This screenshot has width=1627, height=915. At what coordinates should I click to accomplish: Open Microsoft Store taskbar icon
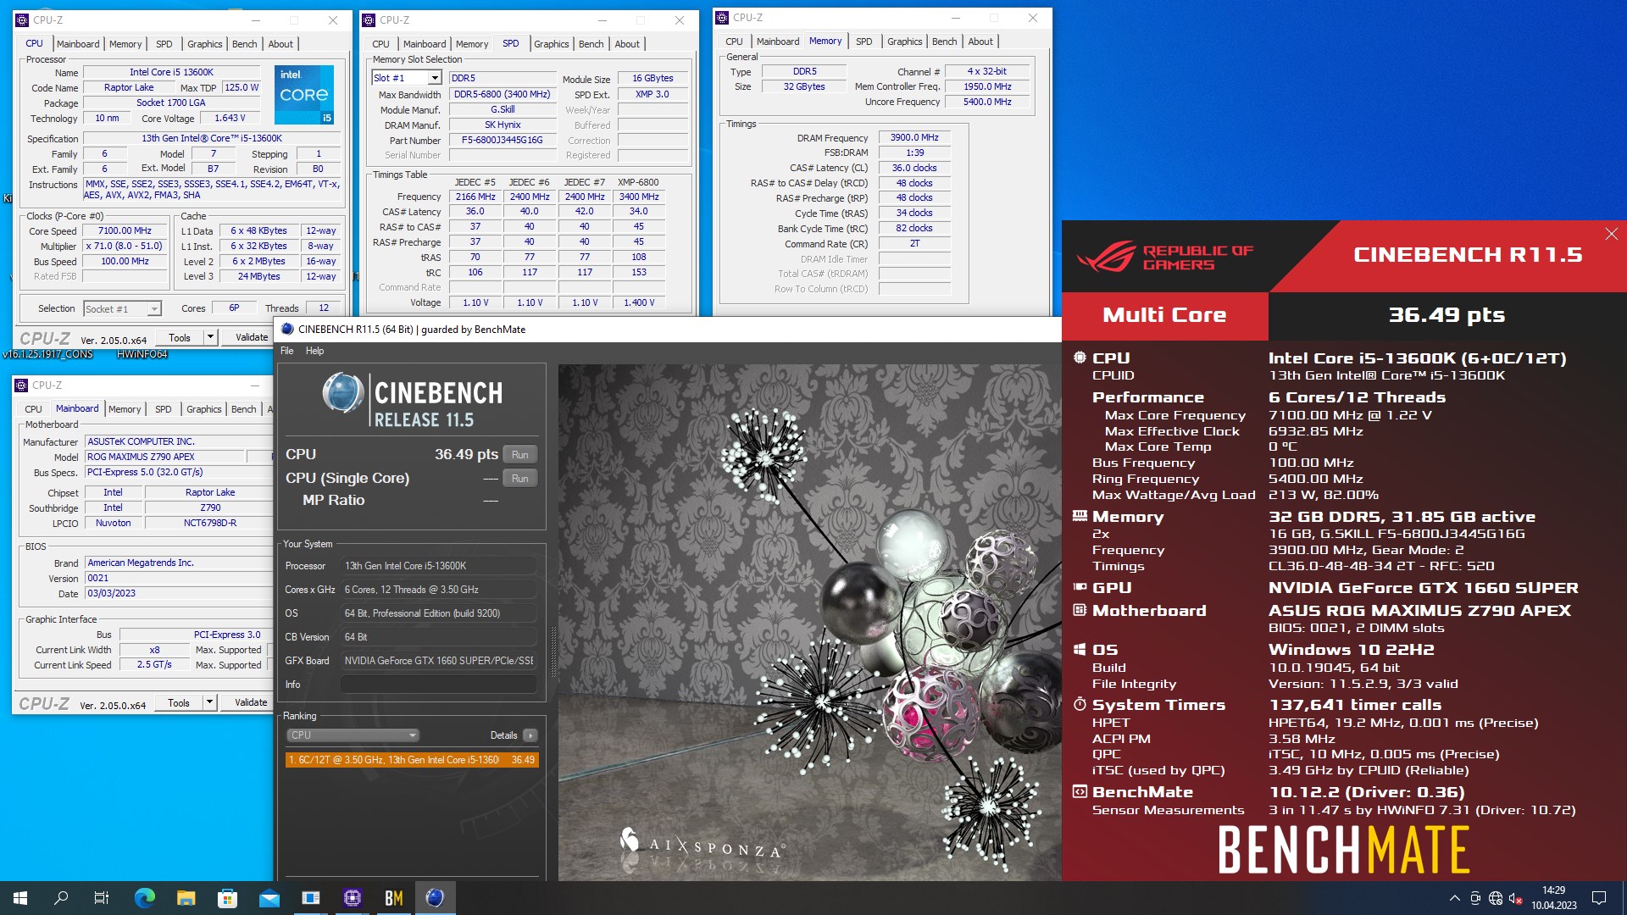pyautogui.click(x=227, y=898)
